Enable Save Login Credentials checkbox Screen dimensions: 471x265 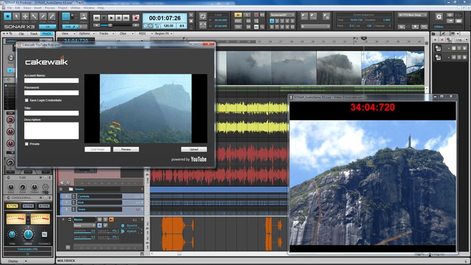point(26,100)
